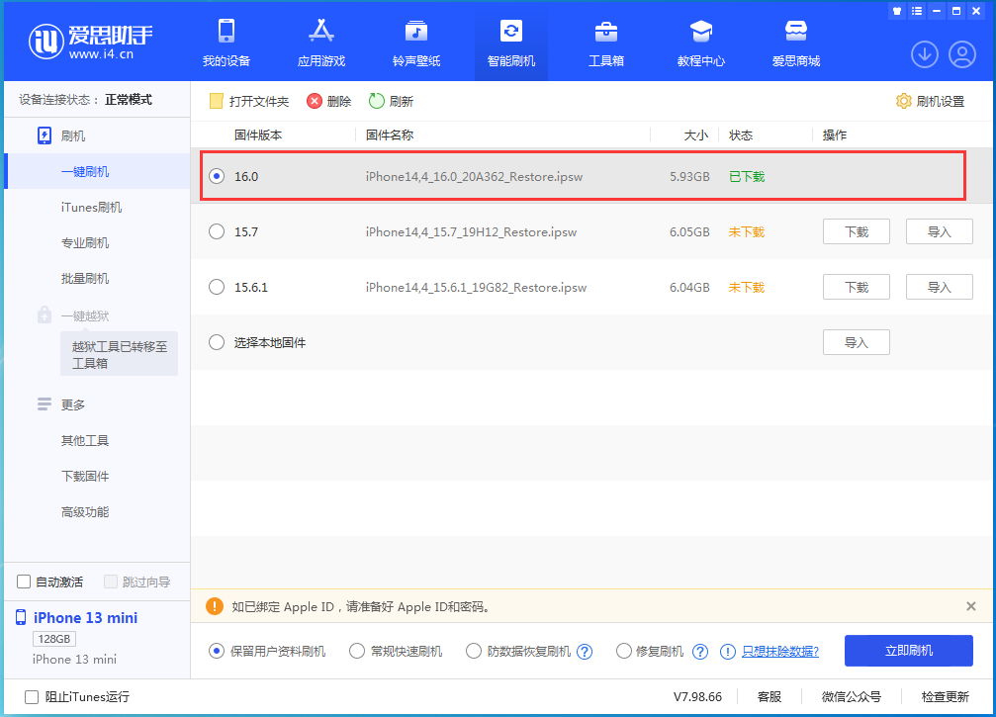The height and width of the screenshot is (717, 996).
Task: Click help icon next to 修复刷机
Action: tap(700, 652)
